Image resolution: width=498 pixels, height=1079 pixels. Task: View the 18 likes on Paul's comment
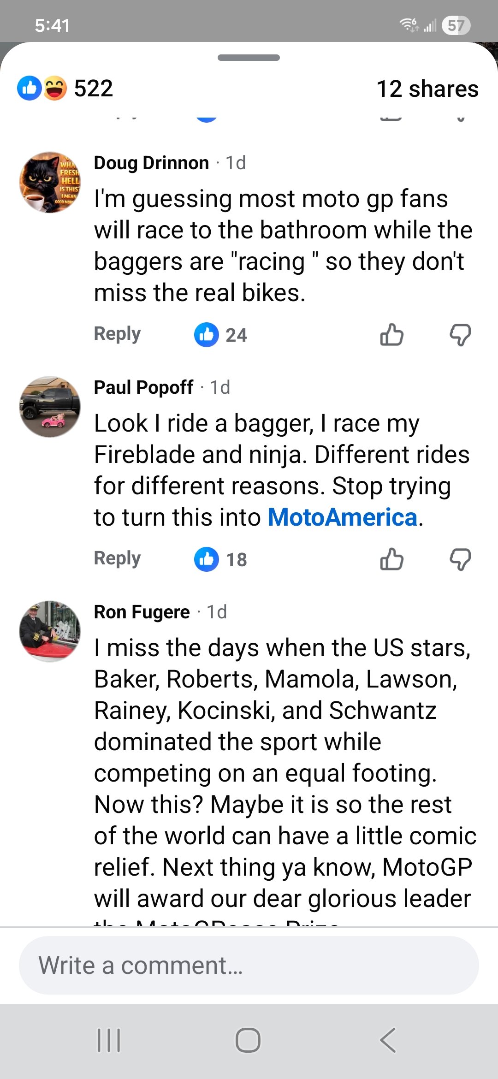[221, 559]
